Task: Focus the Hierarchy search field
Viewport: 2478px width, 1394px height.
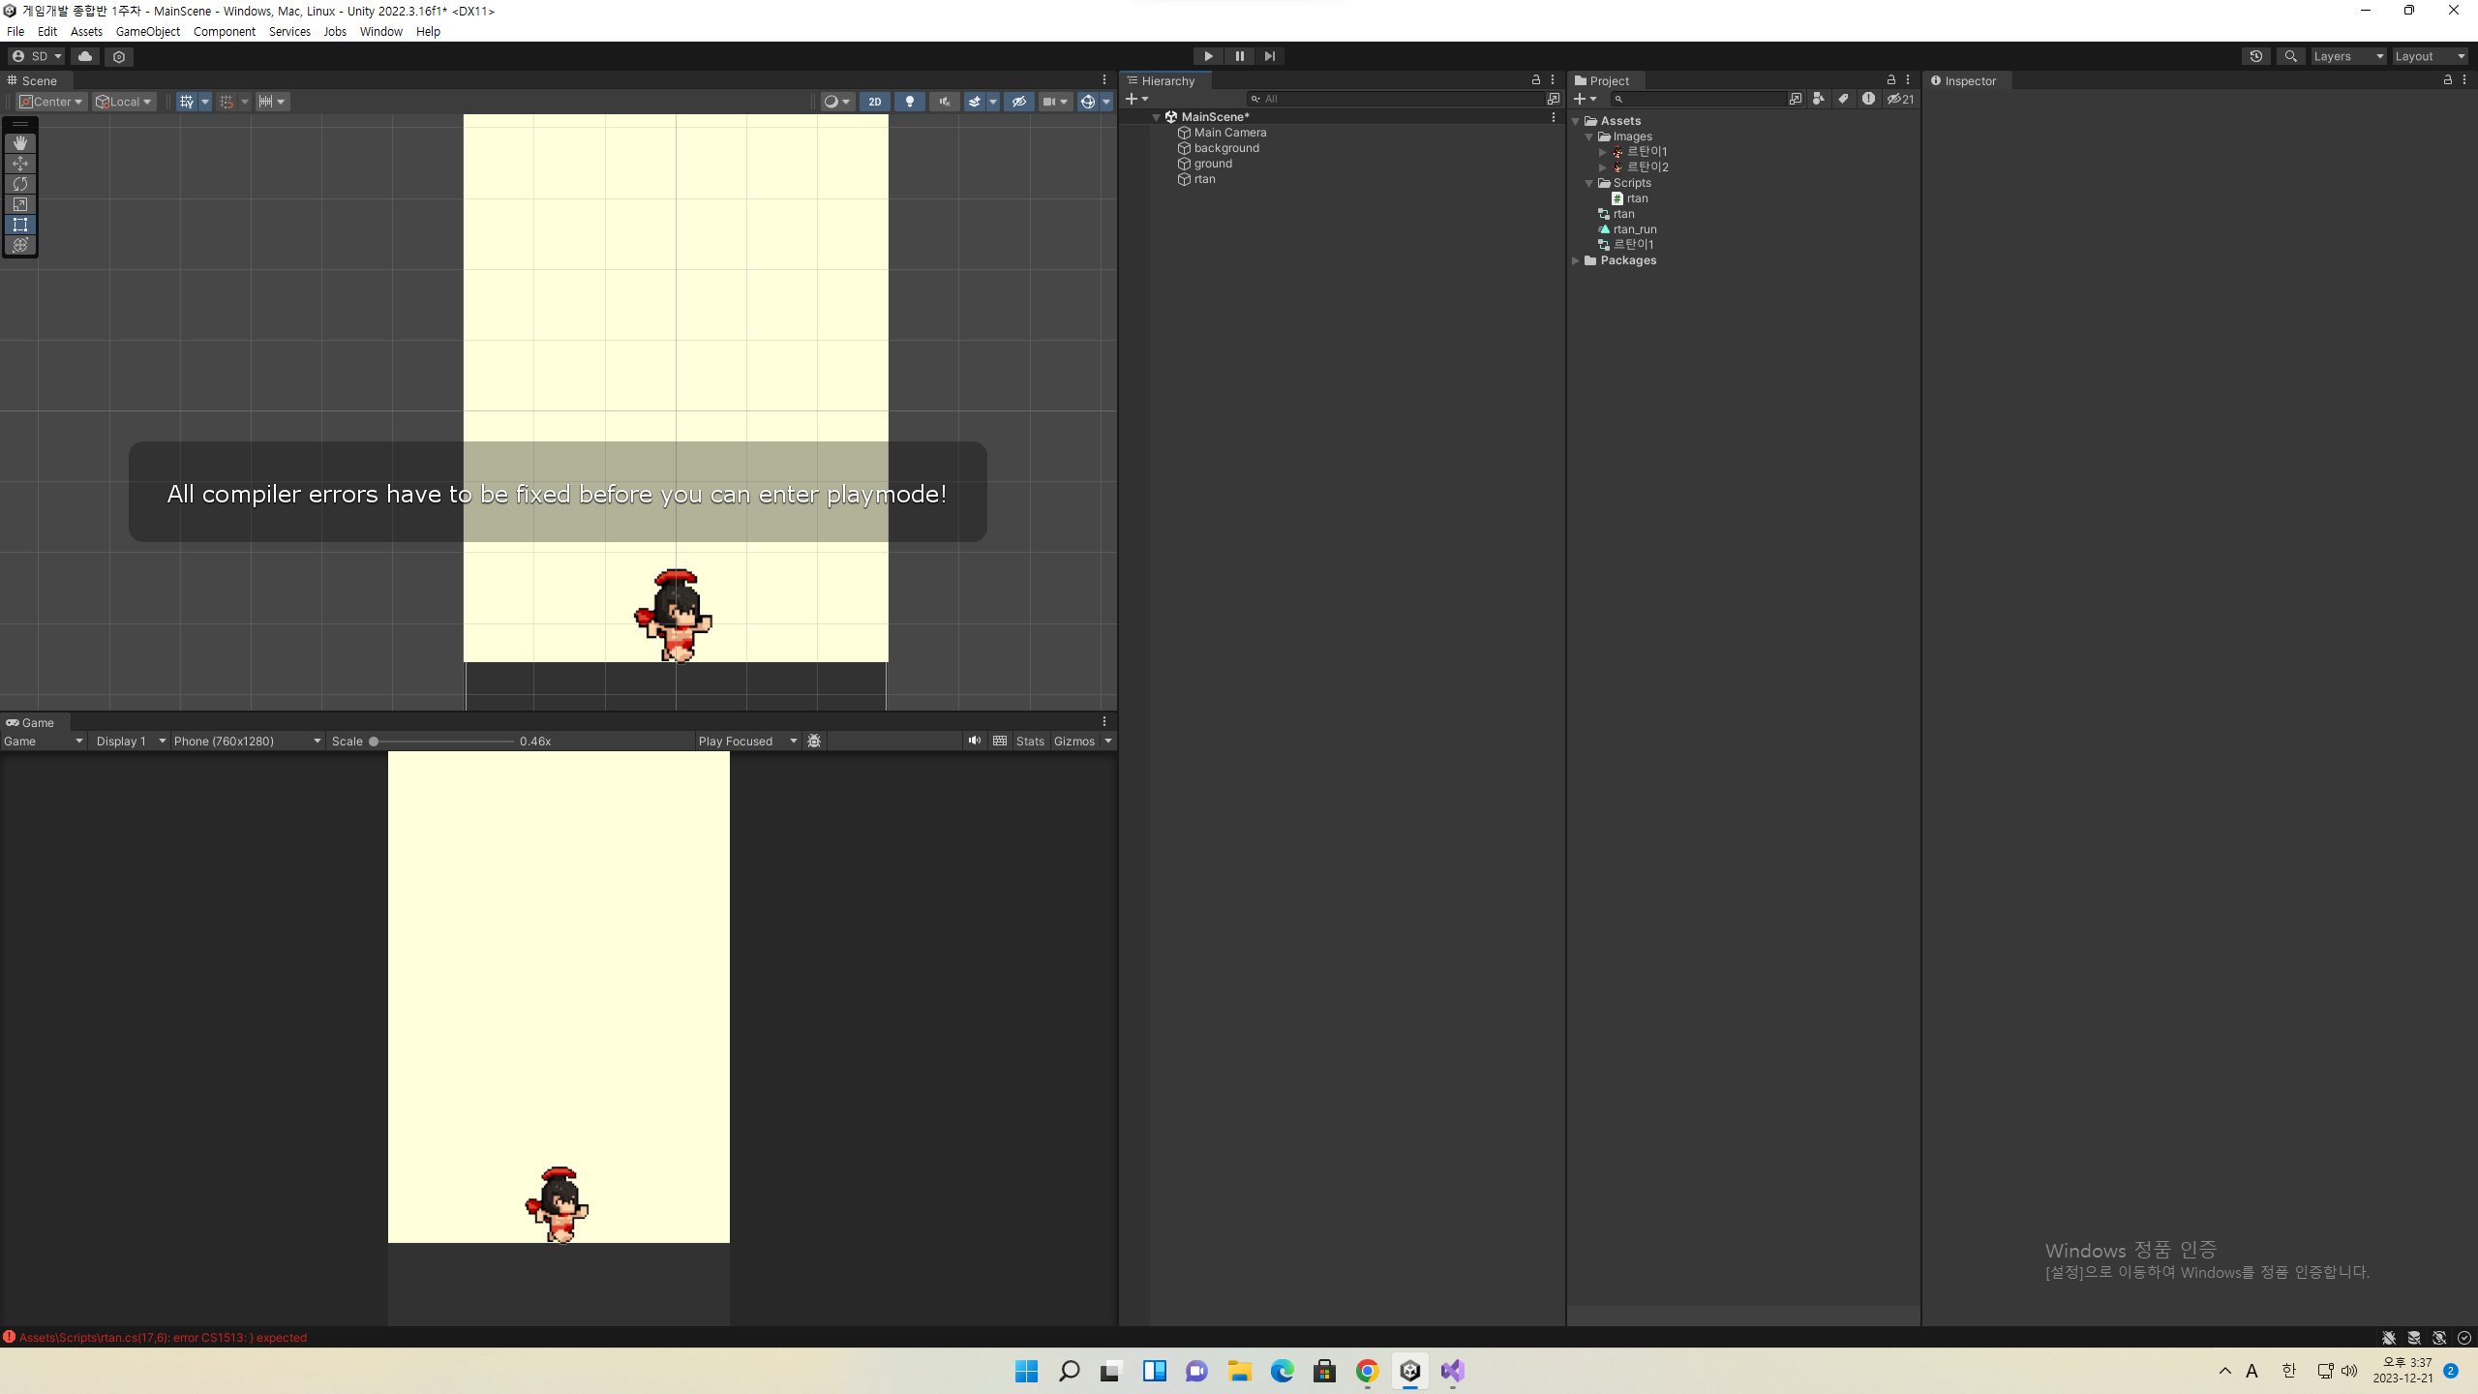Action: coord(1397,99)
